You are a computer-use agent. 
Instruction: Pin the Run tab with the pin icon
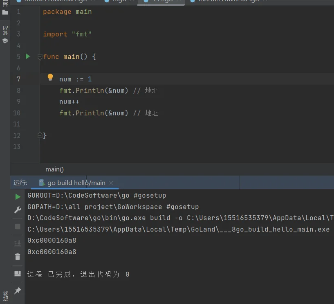[18, 290]
